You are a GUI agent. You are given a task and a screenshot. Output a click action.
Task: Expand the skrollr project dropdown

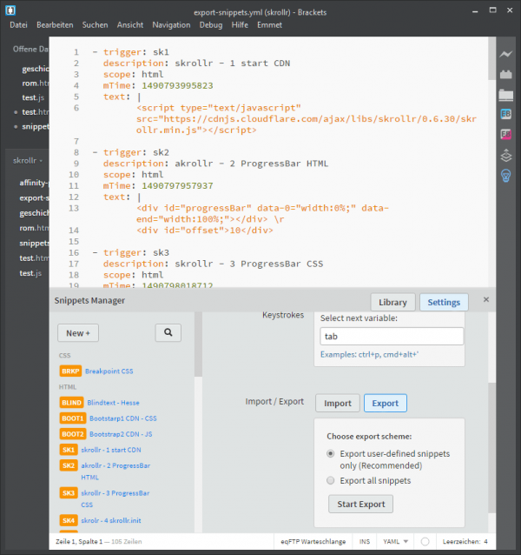28,161
